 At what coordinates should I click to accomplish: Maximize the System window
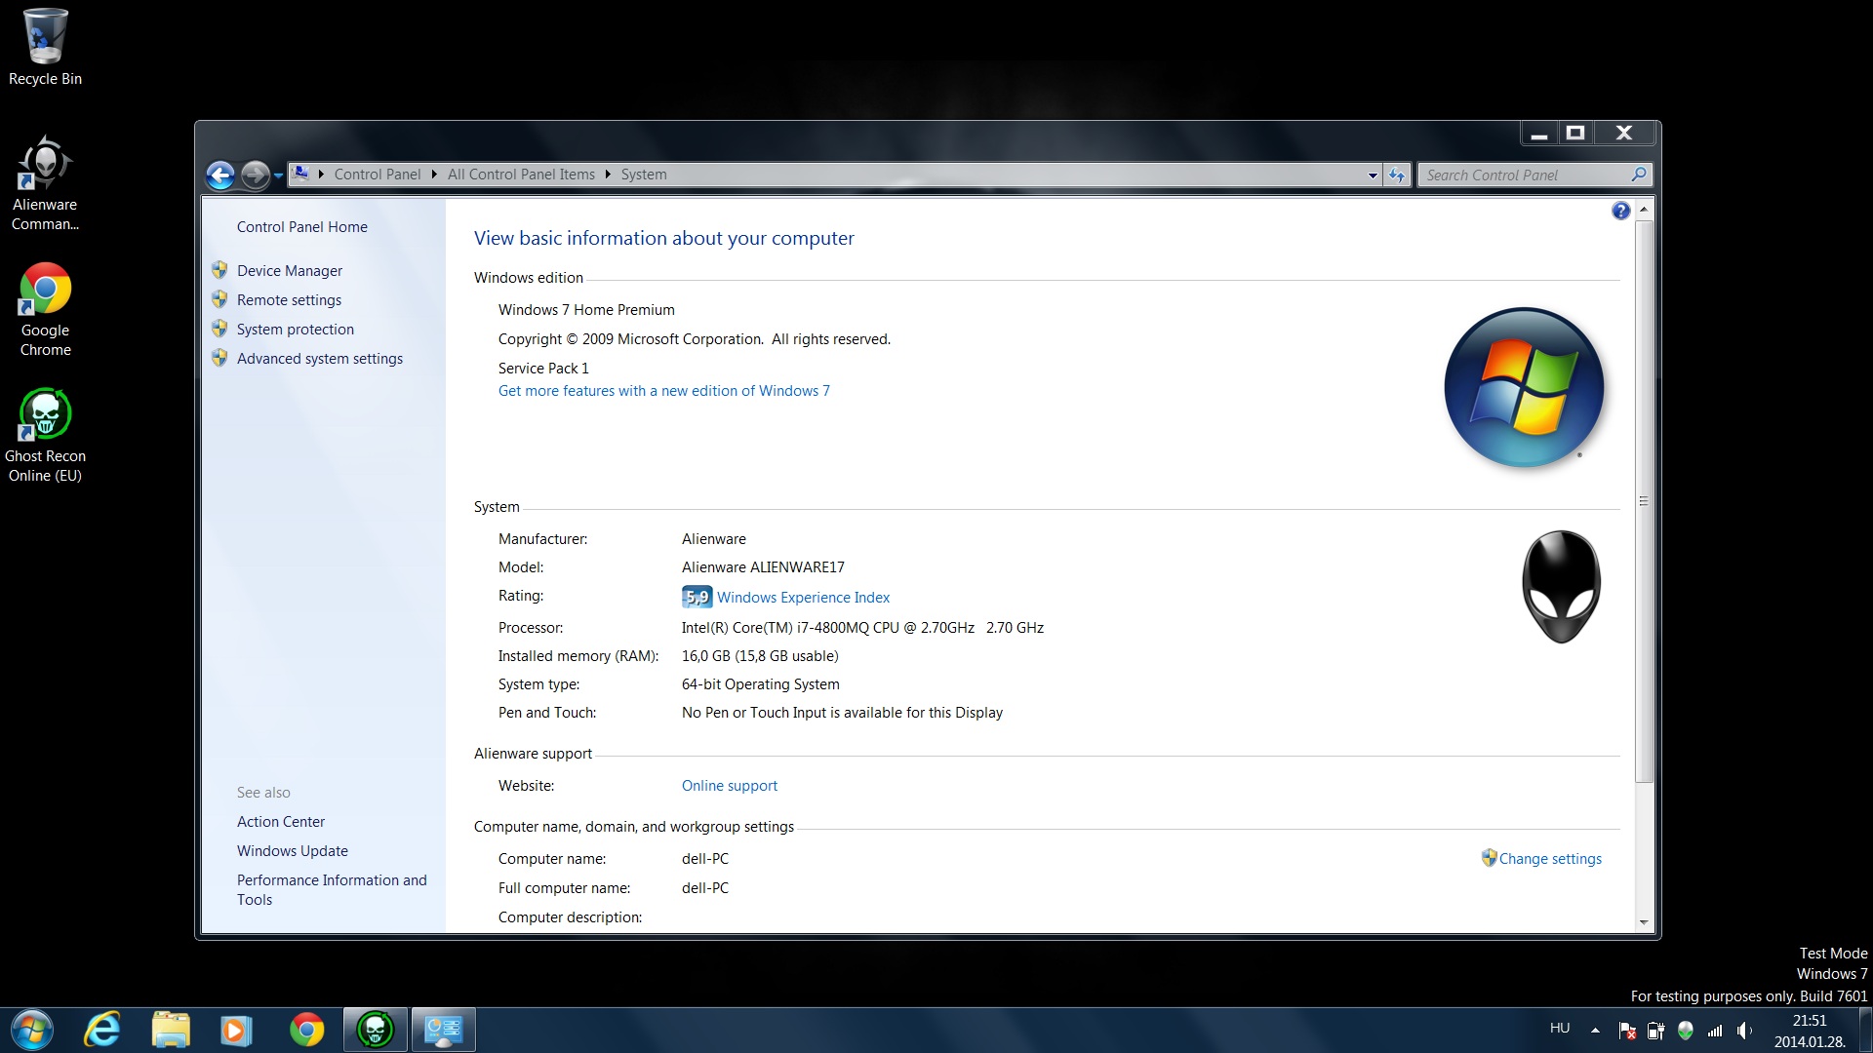[1575, 133]
